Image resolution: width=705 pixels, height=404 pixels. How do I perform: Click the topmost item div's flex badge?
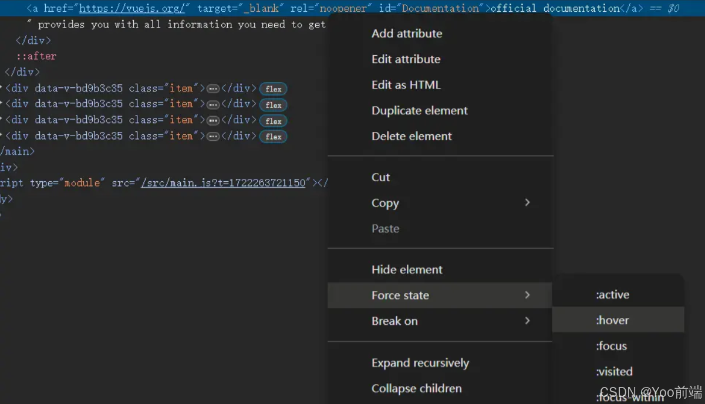(x=273, y=89)
